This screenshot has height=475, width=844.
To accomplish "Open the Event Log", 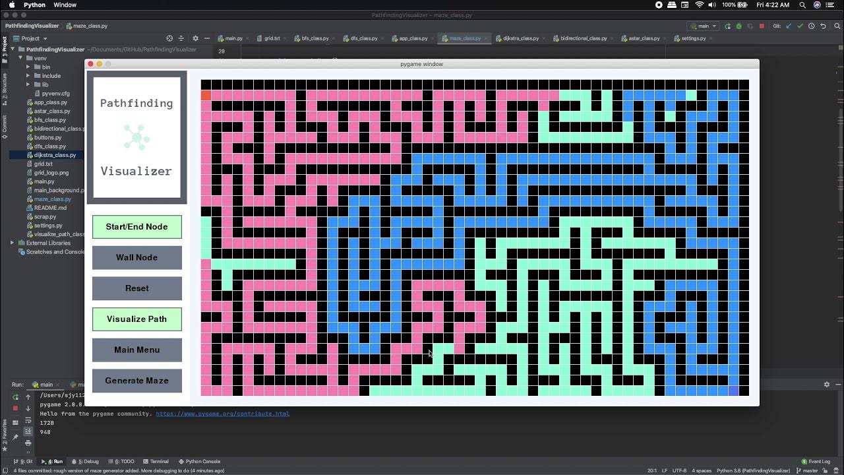I will (x=816, y=462).
